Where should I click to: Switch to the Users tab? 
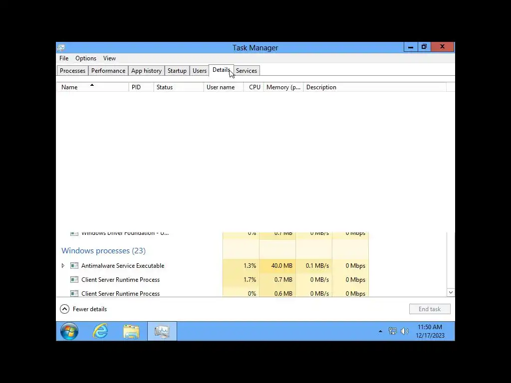200,71
